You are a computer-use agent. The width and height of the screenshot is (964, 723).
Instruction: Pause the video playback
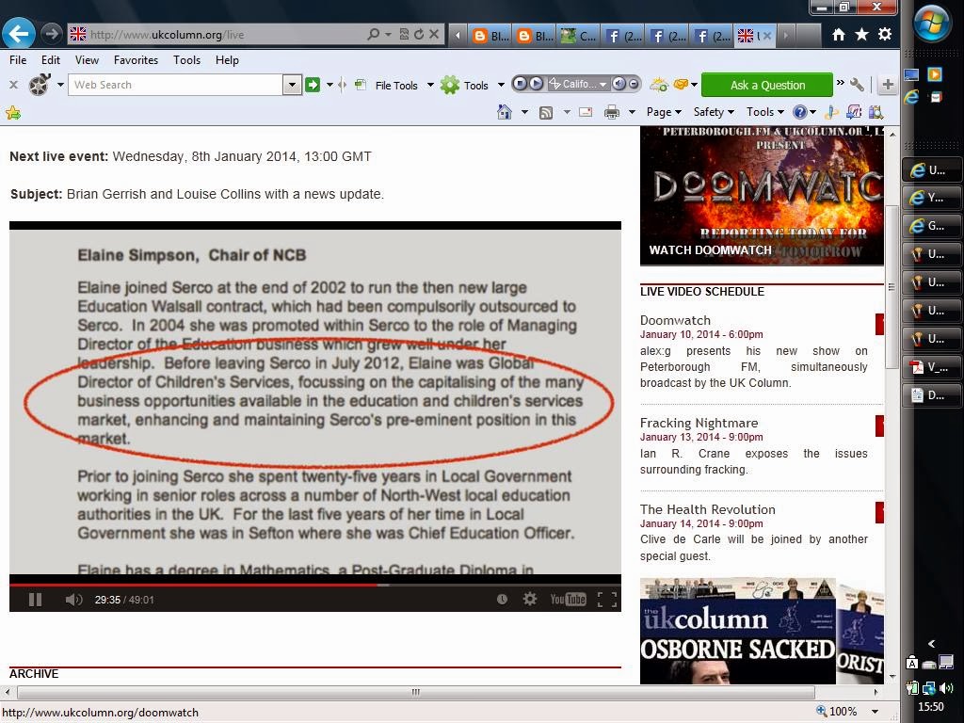[36, 600]
